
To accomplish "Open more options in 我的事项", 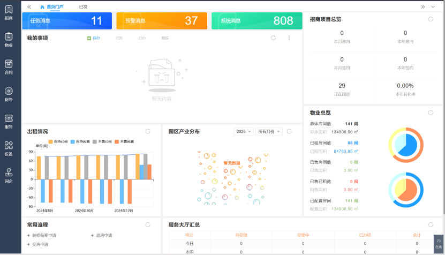I will (289, 38).
